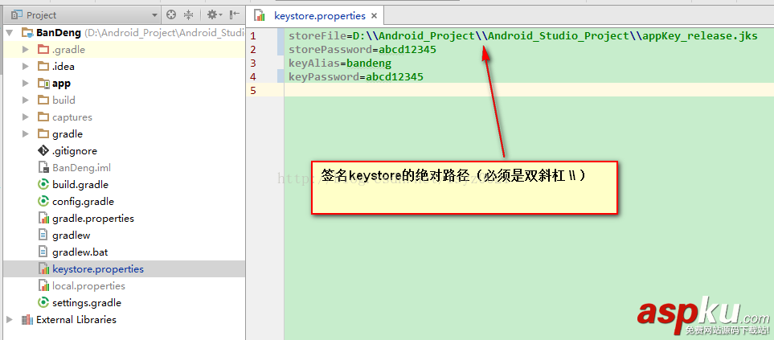Select gradlew.bat in the tree
774x340 pixels.
(80, 252)
